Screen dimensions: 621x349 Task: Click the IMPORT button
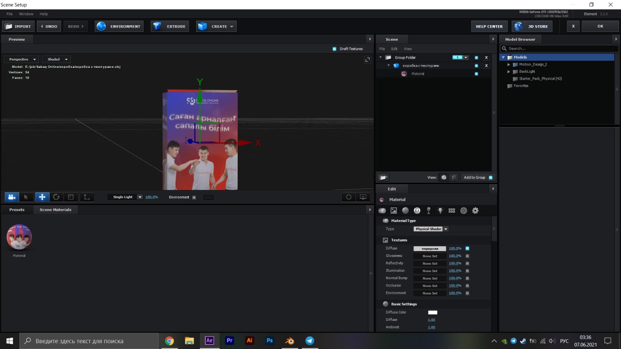(x=18, y=26)
